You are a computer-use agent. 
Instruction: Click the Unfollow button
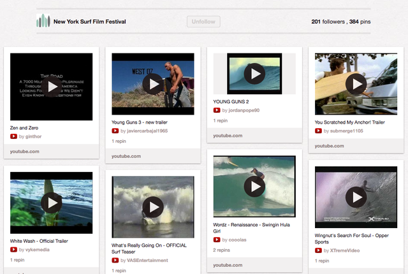point(203,22)
